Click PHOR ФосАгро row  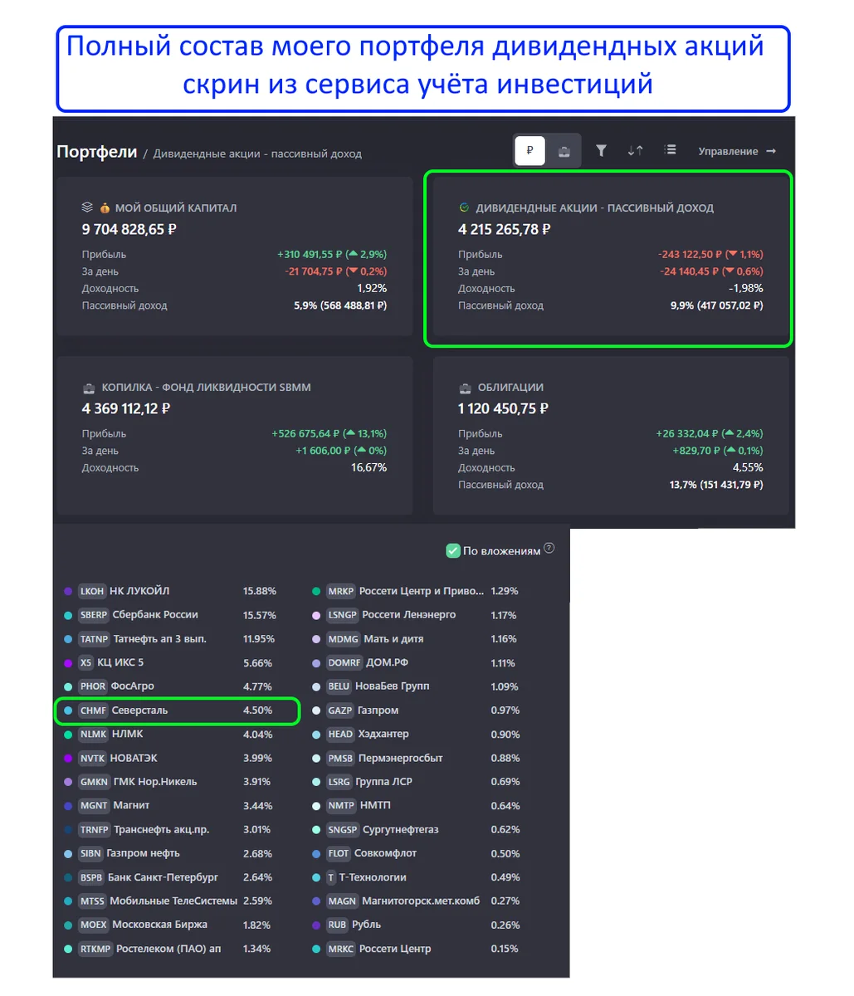[x=169, y=686]
